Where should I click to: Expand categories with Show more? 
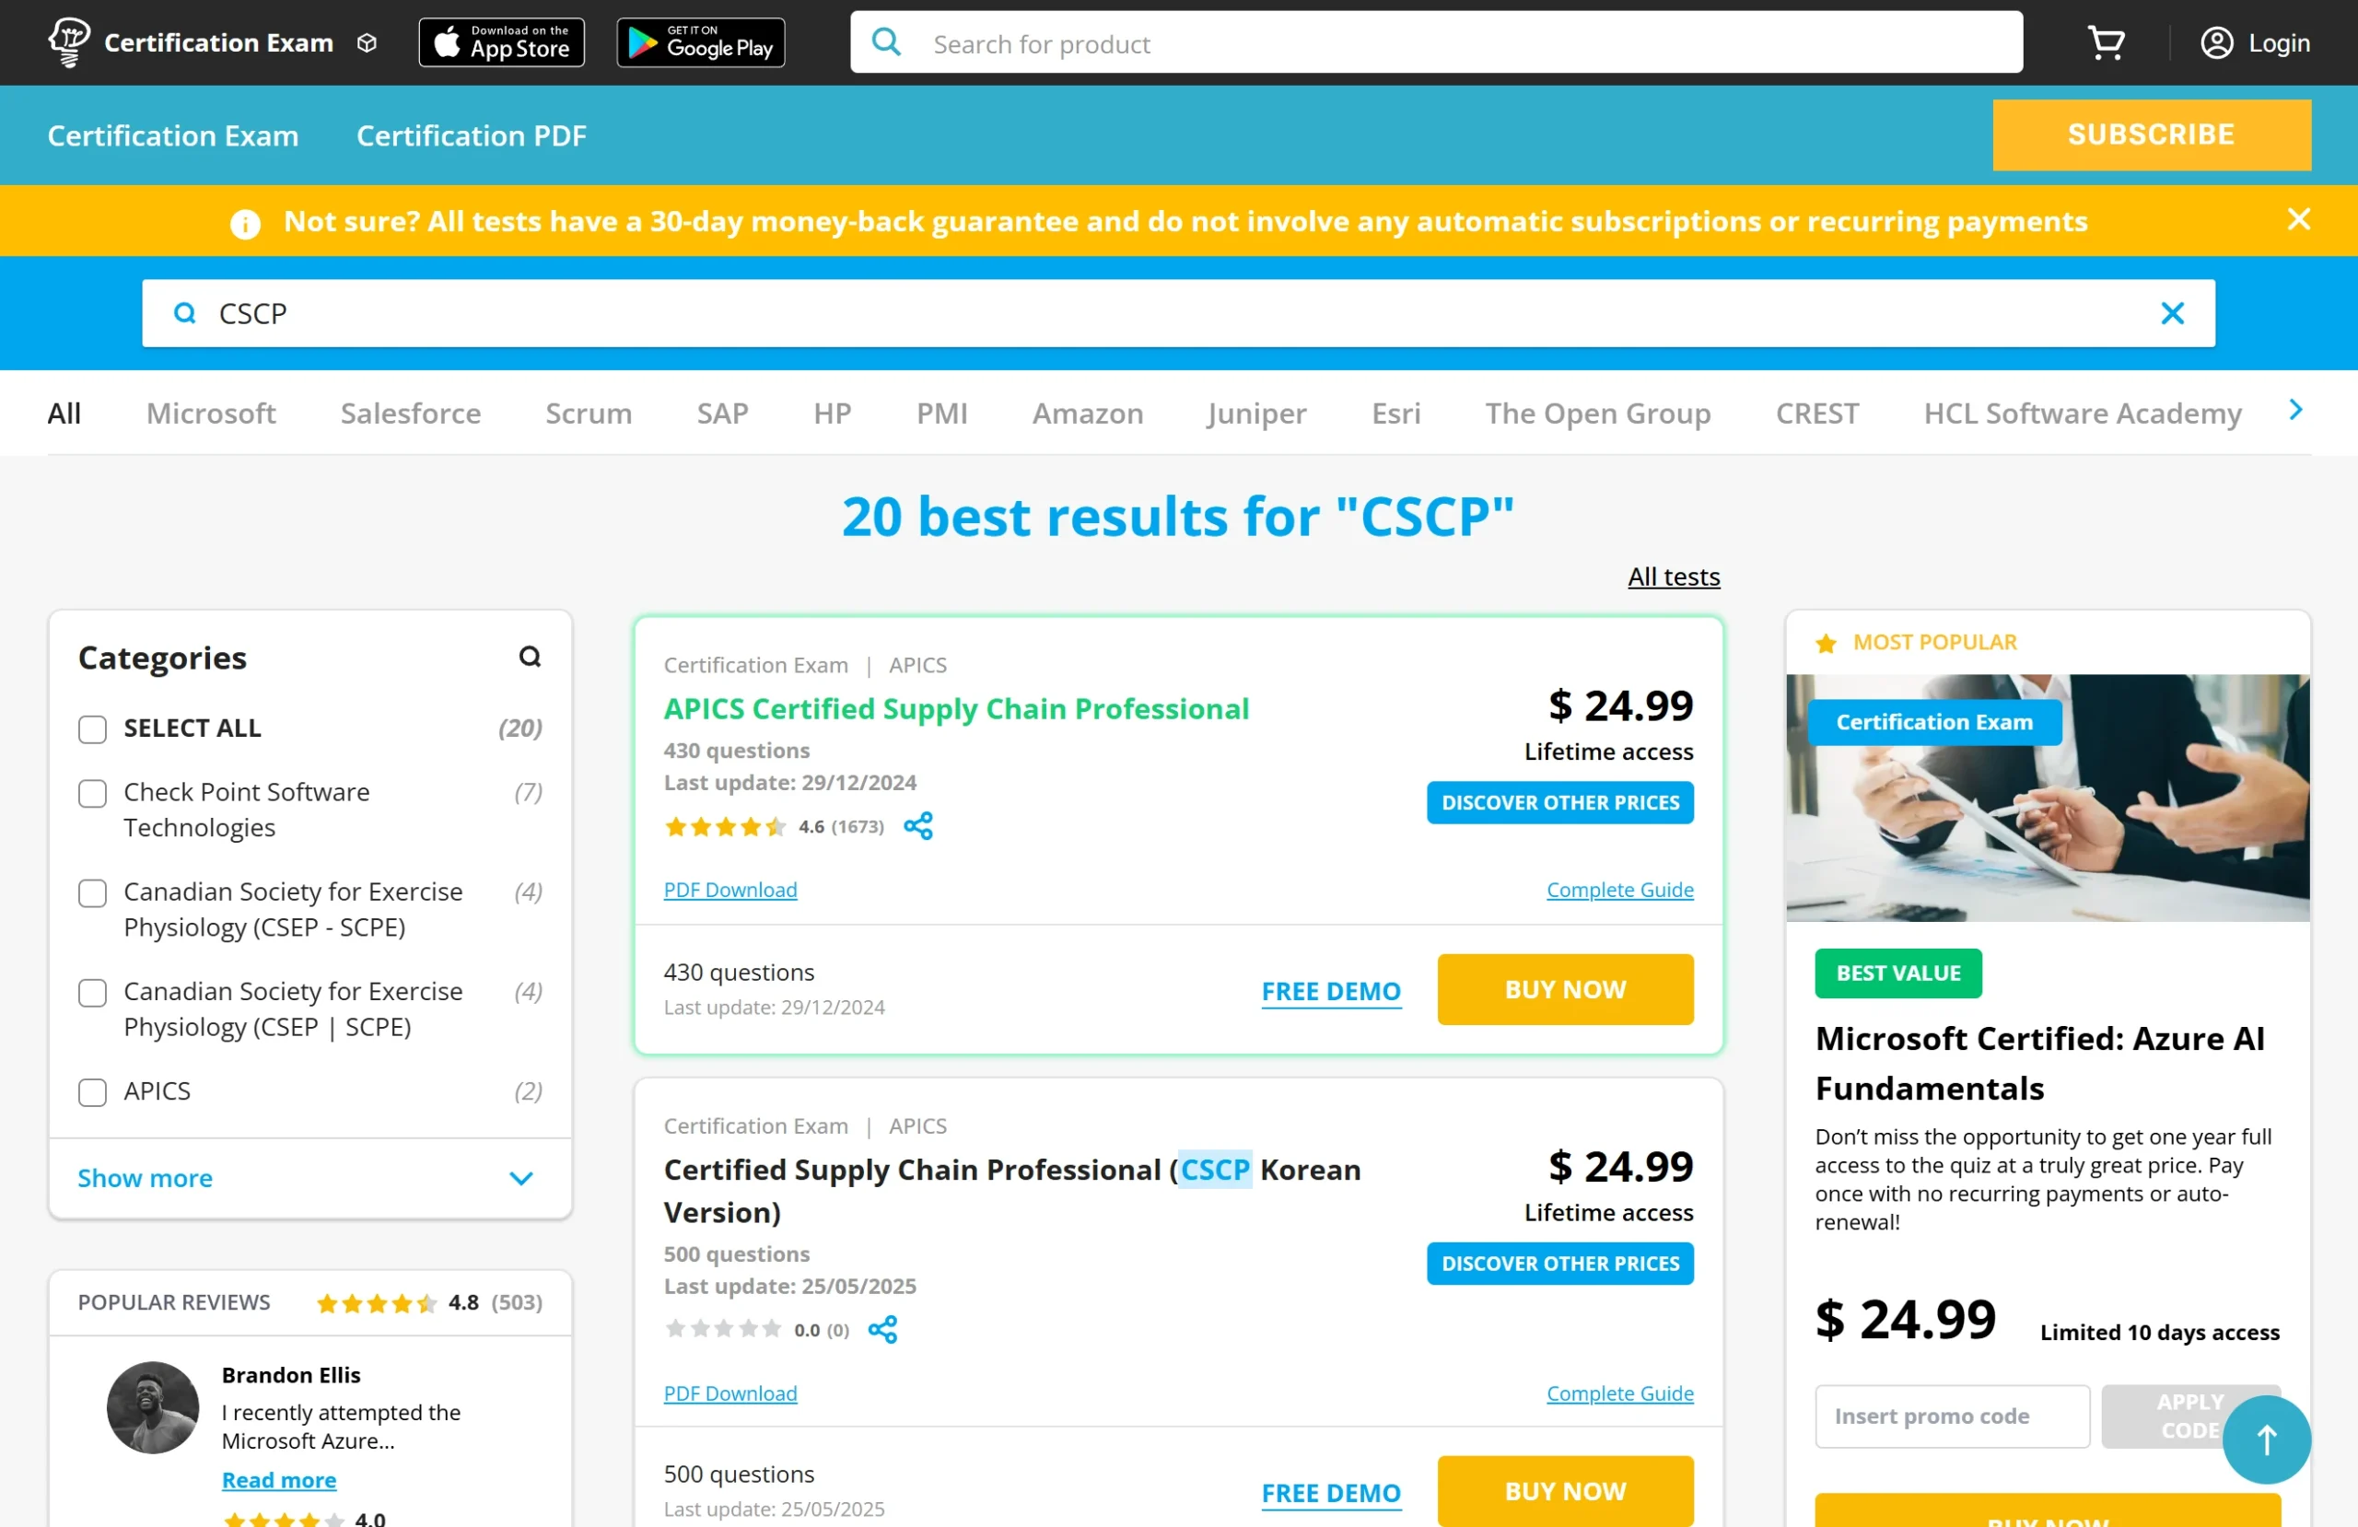pyautogui.click(x=145, y=1177)
